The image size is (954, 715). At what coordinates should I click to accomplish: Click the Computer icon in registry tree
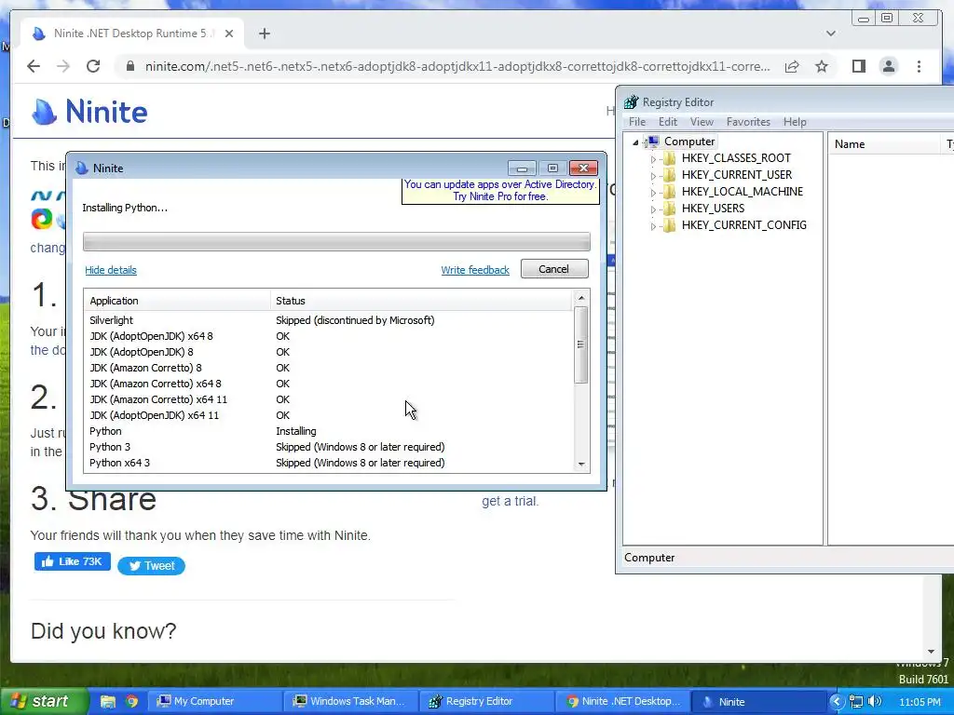(x=652, y=142)
